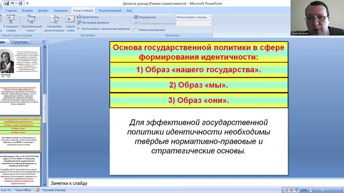Close the slides/outline pane with X

44,42
